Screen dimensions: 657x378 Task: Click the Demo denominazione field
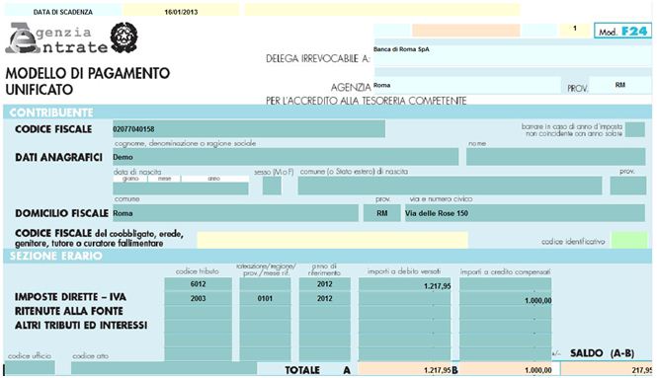click(x=286, y=157)
